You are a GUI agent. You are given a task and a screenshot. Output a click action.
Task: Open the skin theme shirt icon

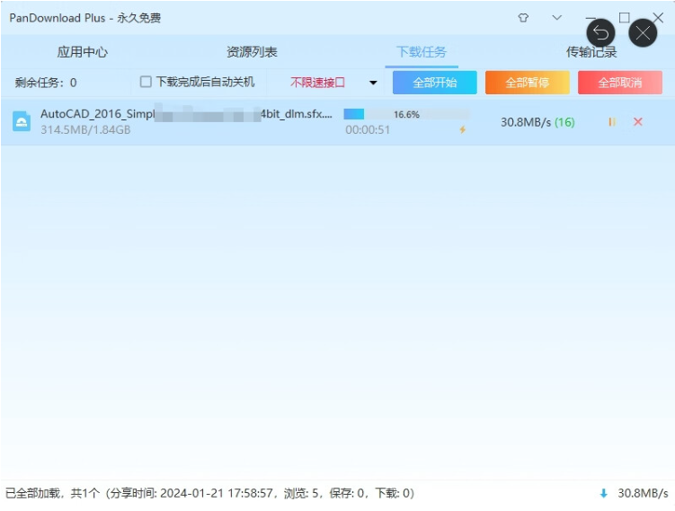click(523, 18)
